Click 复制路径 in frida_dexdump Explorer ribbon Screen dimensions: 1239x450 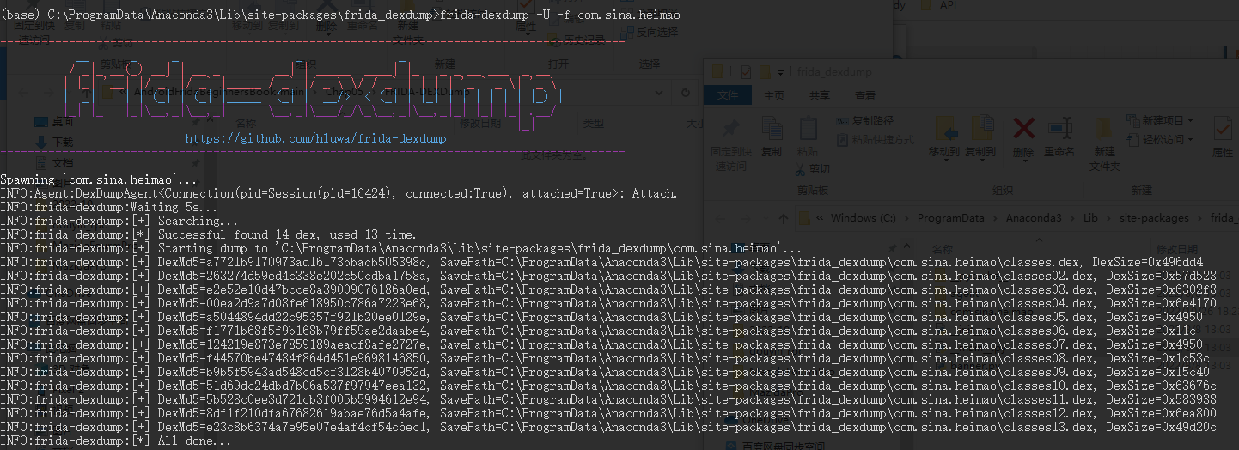[x=865, y=121]
